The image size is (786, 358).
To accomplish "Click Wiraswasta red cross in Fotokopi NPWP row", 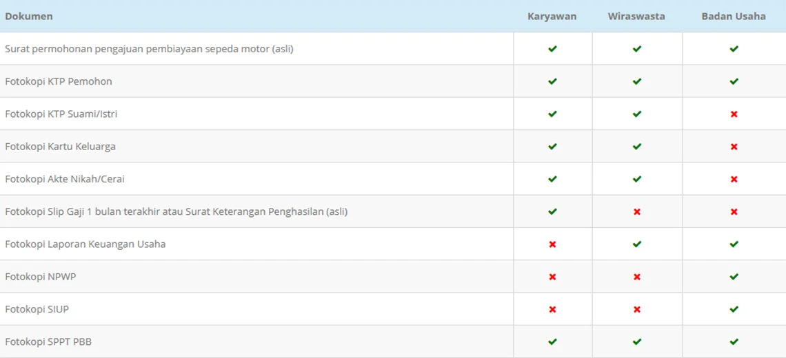I will pyautogui.click(x=636, y=277).
